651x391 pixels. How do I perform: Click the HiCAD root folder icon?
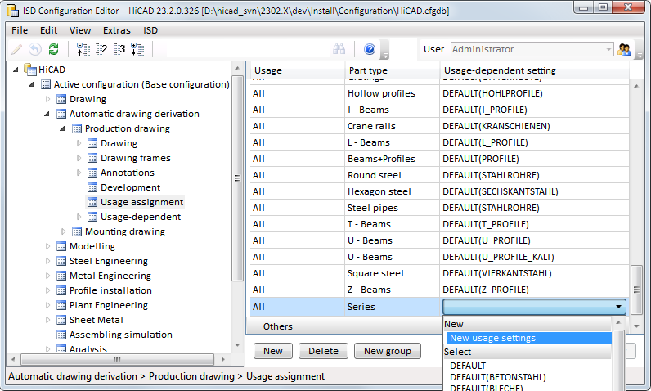pyautogui.click(x=30, y=70)
